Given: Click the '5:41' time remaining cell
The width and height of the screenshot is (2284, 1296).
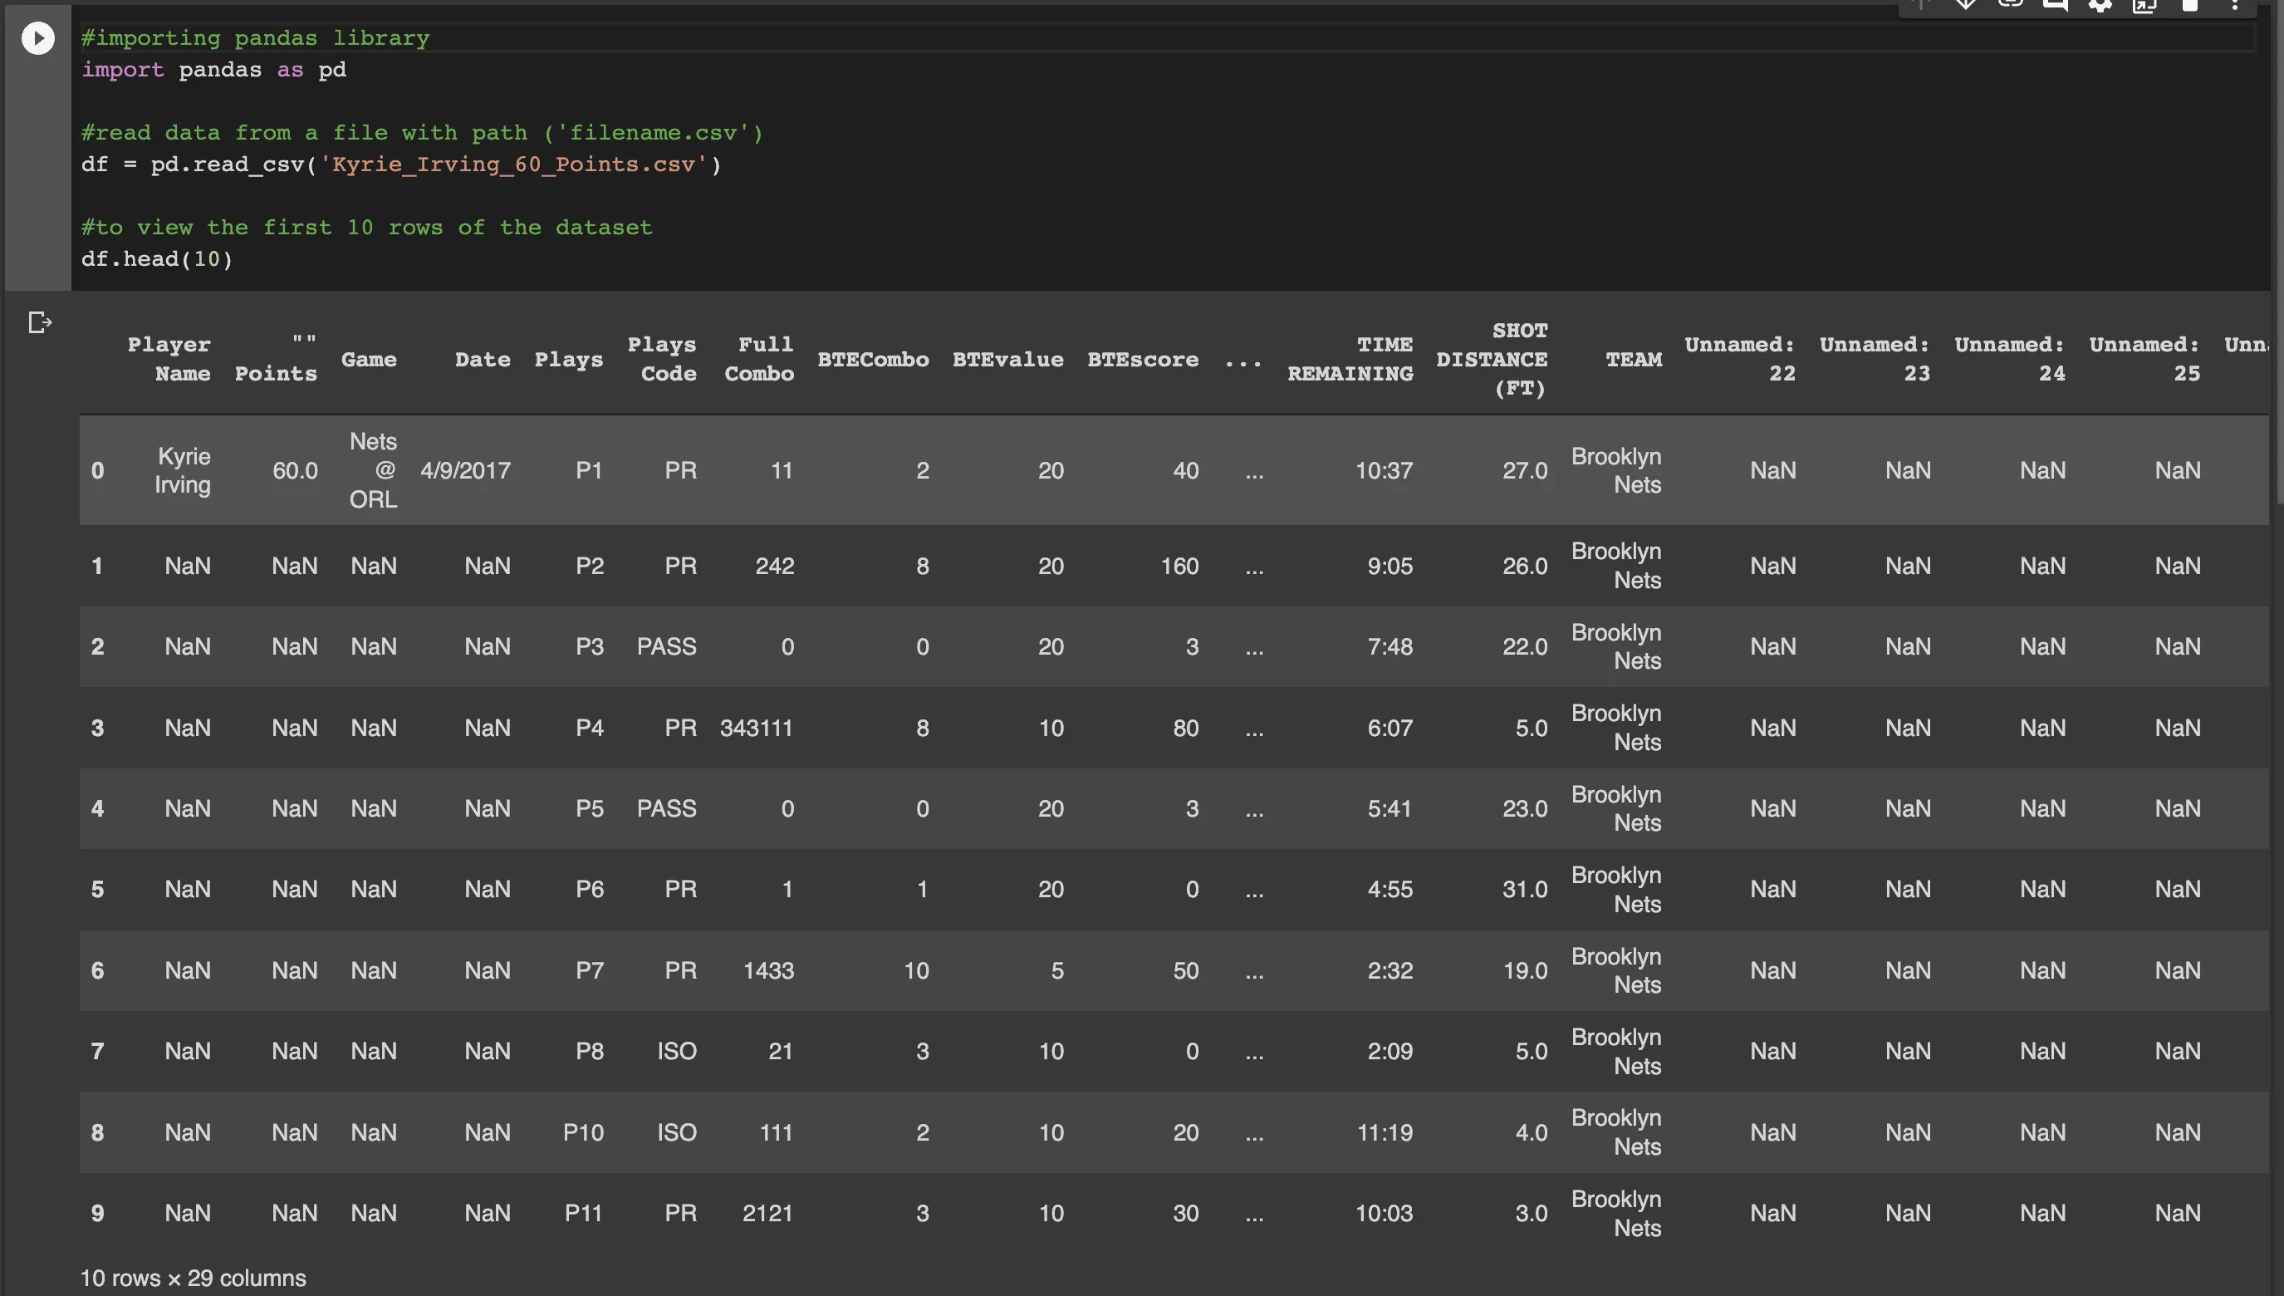Looking at the screenshot, I should coord(1390,808).
